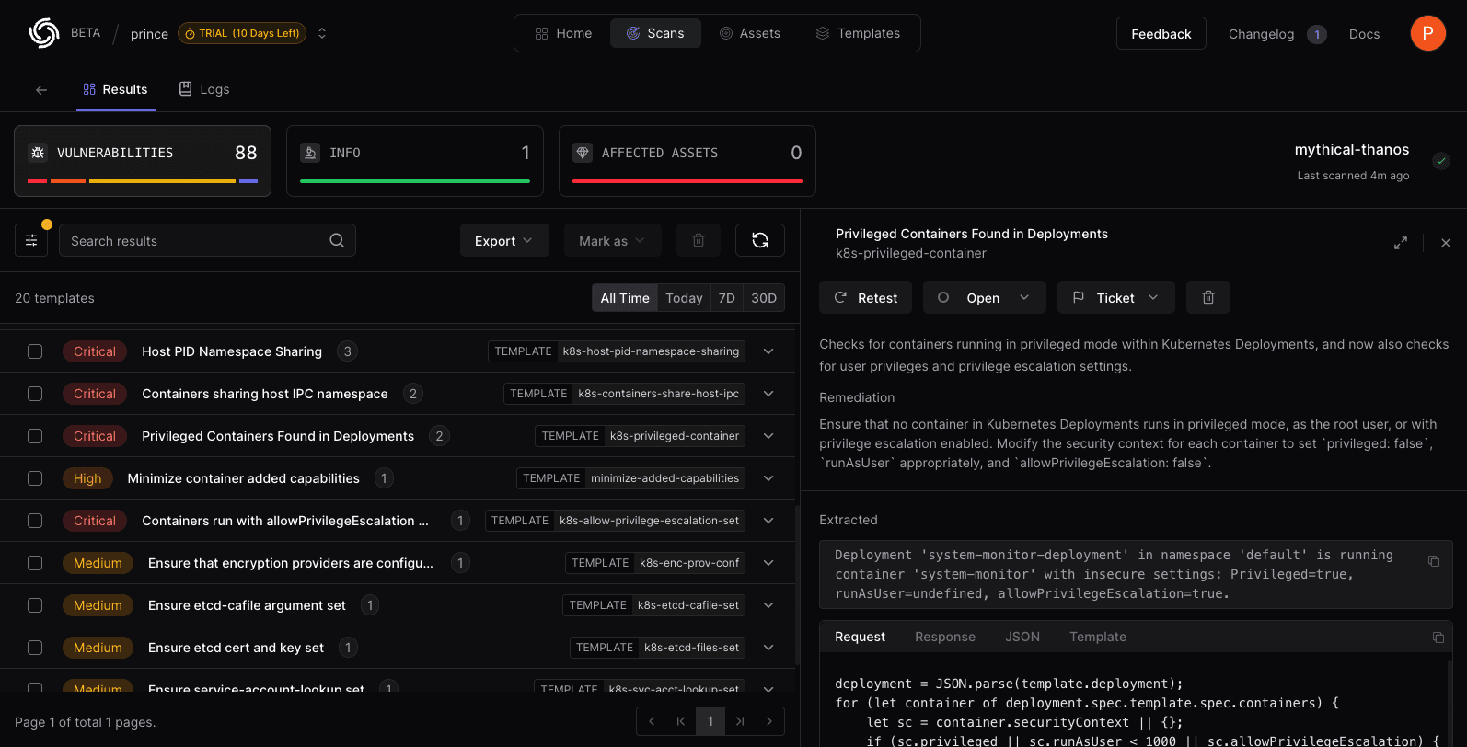Expand the Minimize container added capabilities row
Screen dimensions: 1467x747
768,478
